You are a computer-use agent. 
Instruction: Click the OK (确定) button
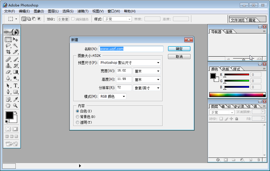[179, 49]
